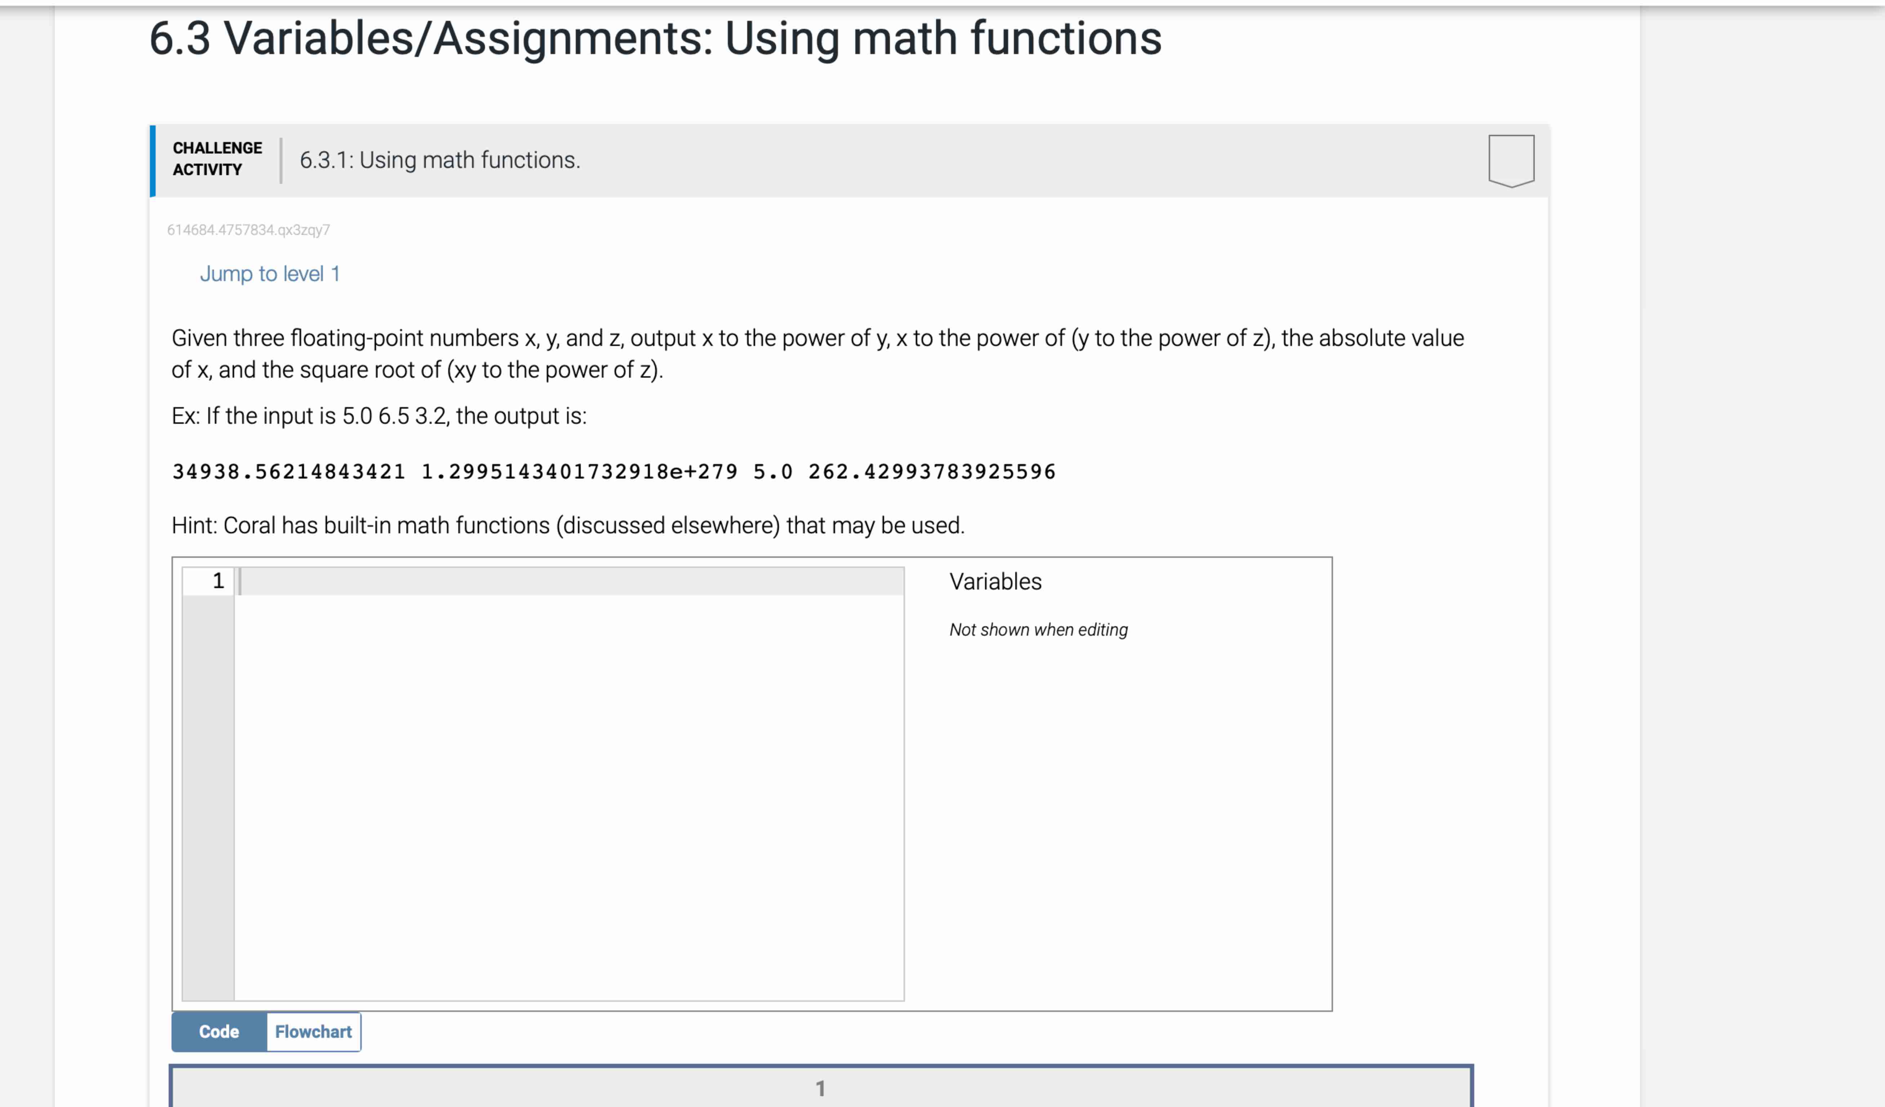The width and height of the screenshot is (1885, 1107).
Task: Click the Hint about Coral math functions
Action: 568,525
